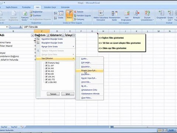The width and height of the screenshot is (177, 133).
Task: Click Metni Sütunlara Dönüştür icon
Action: point(101,13)
